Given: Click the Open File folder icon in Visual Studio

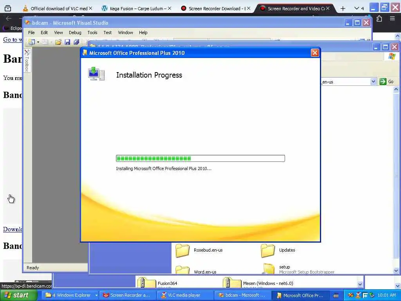Looking at the screenshot, I should [58, 42].
